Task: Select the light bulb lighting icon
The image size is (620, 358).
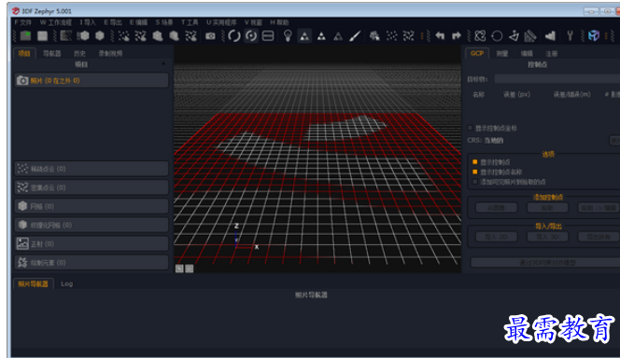Action: pyautogui.click(x=288, y=36)
